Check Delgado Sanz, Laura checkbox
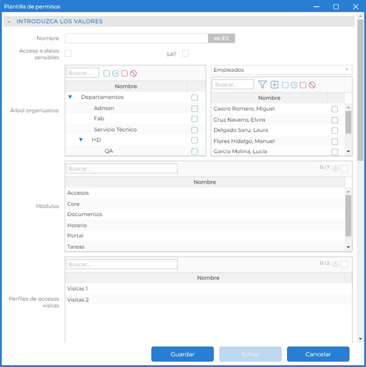 (x=335, y=130)
